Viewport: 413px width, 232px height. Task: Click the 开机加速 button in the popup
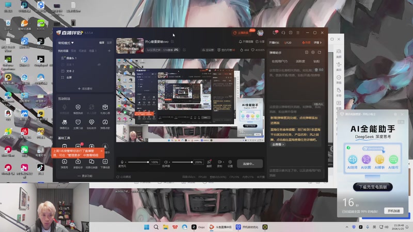coord(394,211)
